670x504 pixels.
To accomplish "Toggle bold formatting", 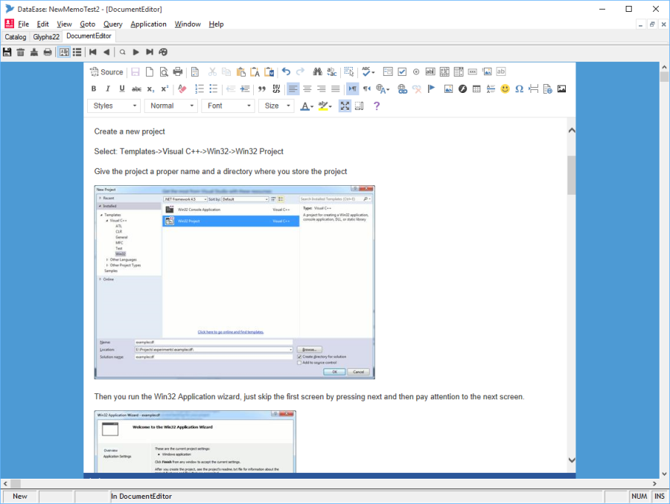I will click(x=94, y=88).
